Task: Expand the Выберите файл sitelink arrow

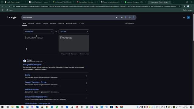Action: (87, 90)
